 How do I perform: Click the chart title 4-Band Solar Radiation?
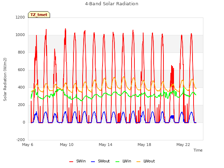(112, 4)
